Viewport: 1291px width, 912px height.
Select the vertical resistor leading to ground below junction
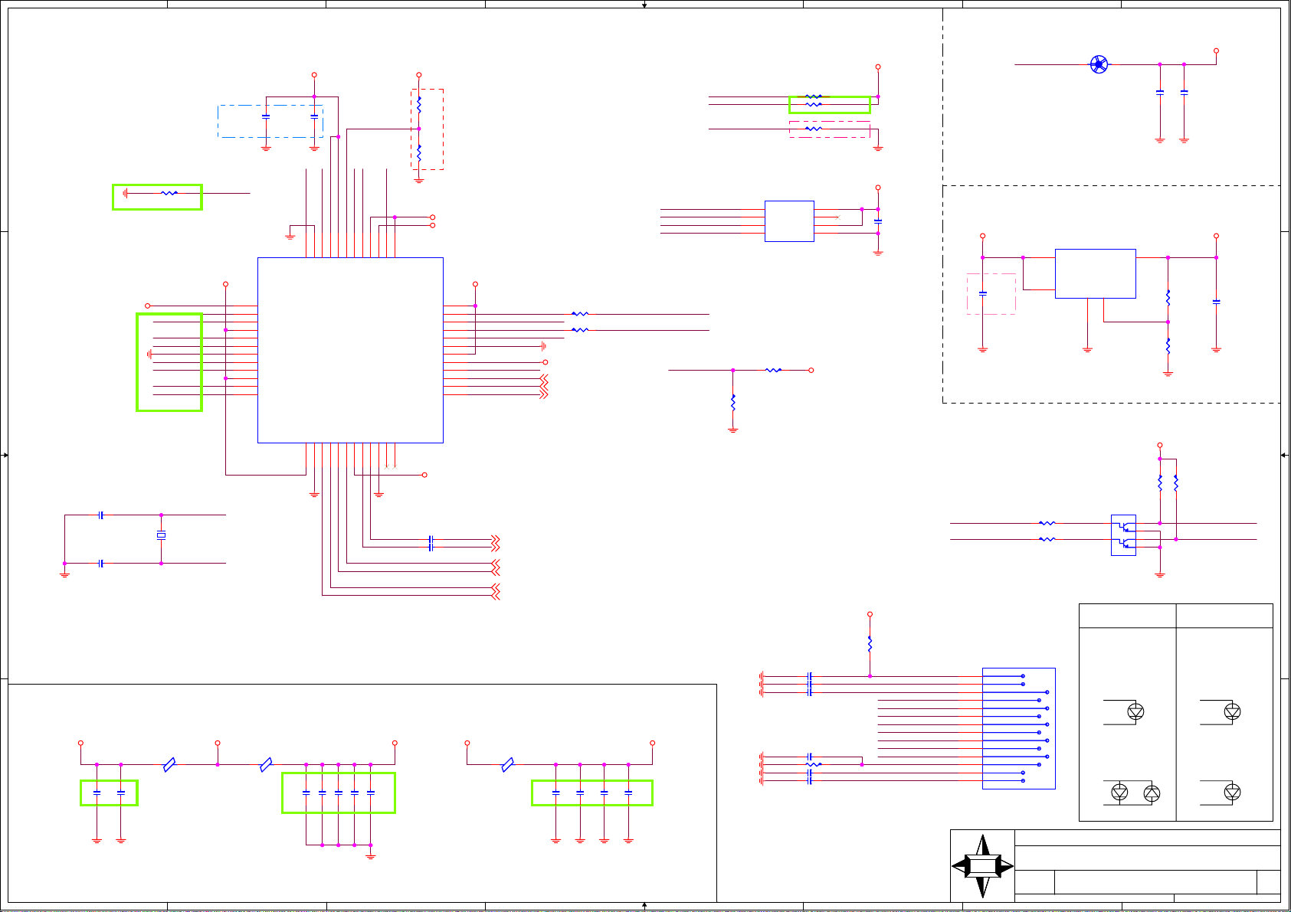pyautogui.click(x=733, y=402)
